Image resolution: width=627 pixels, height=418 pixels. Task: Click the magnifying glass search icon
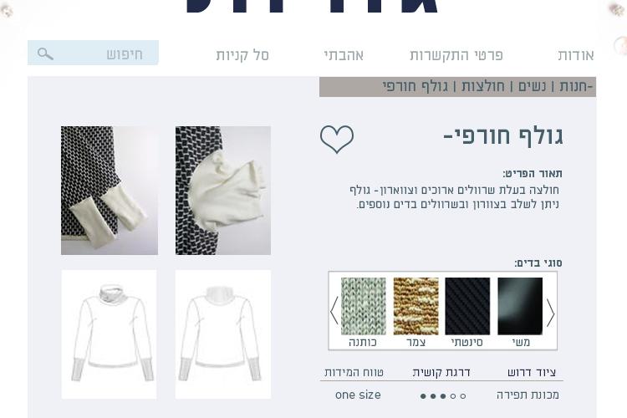(45, 54)
